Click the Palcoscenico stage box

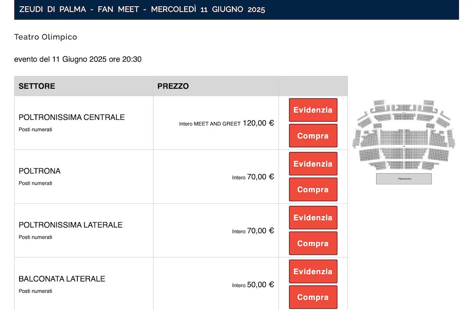pyautogui.click(x=404, y=179)
